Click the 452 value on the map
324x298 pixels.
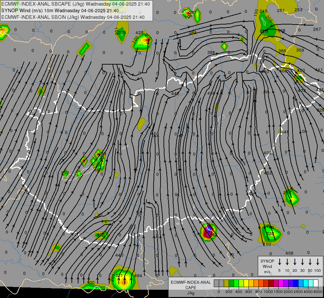click(268, 173)
